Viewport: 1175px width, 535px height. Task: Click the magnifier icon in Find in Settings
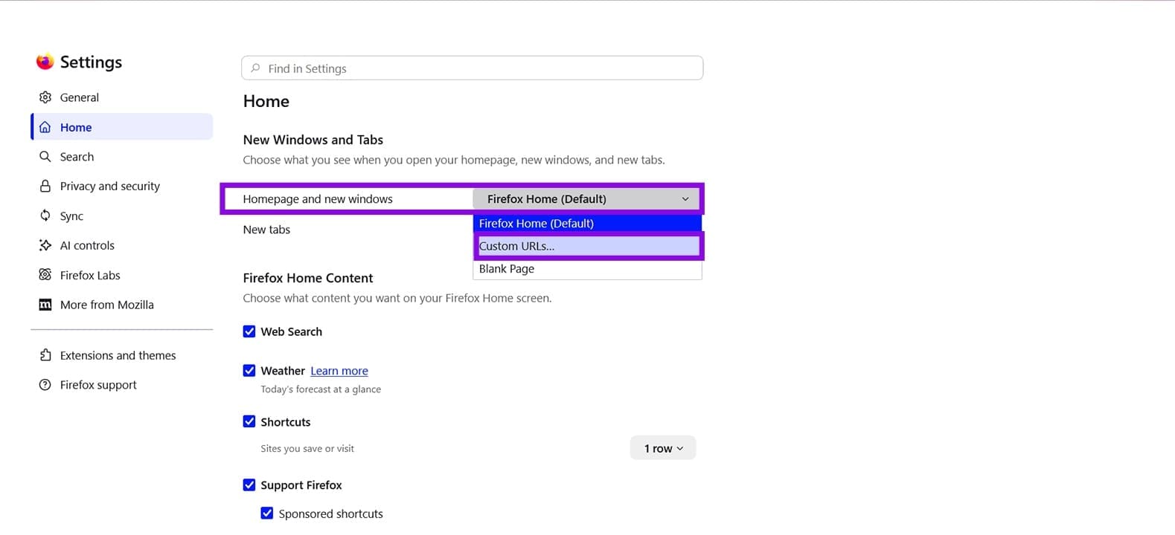pyautogui.click(x=255, y=68)
